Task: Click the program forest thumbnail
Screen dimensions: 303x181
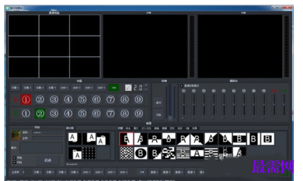Action: (x=16, y=135)
